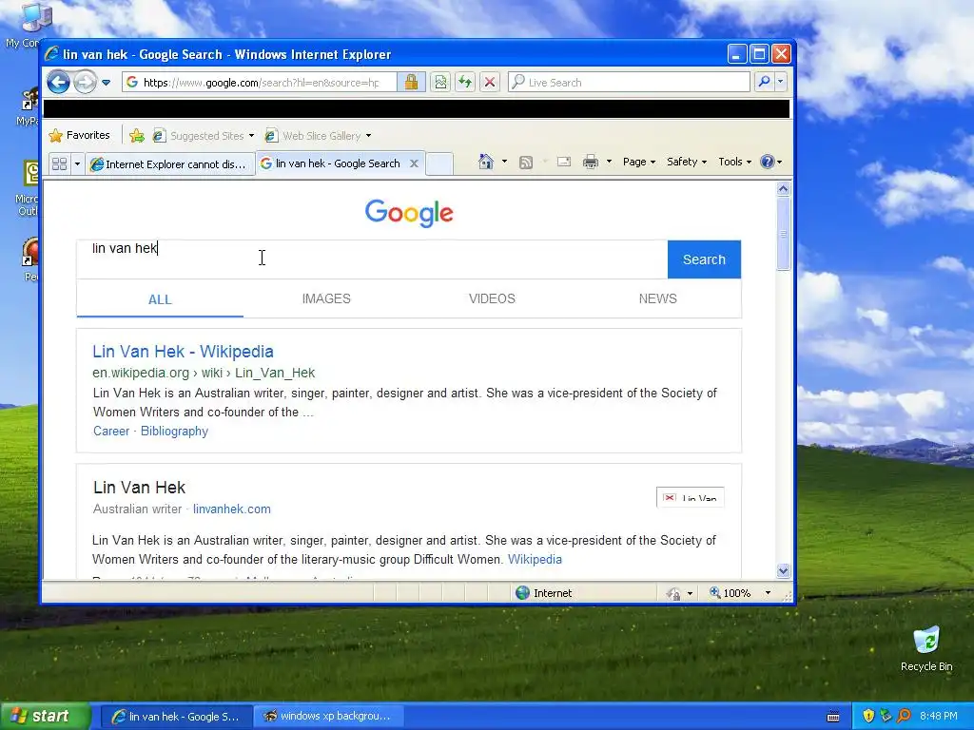Close the lin van hek Google Search tab
Image resolution: width=974 pixels, height=730 pixels.
pyautogui.click(x=415, y=163)
